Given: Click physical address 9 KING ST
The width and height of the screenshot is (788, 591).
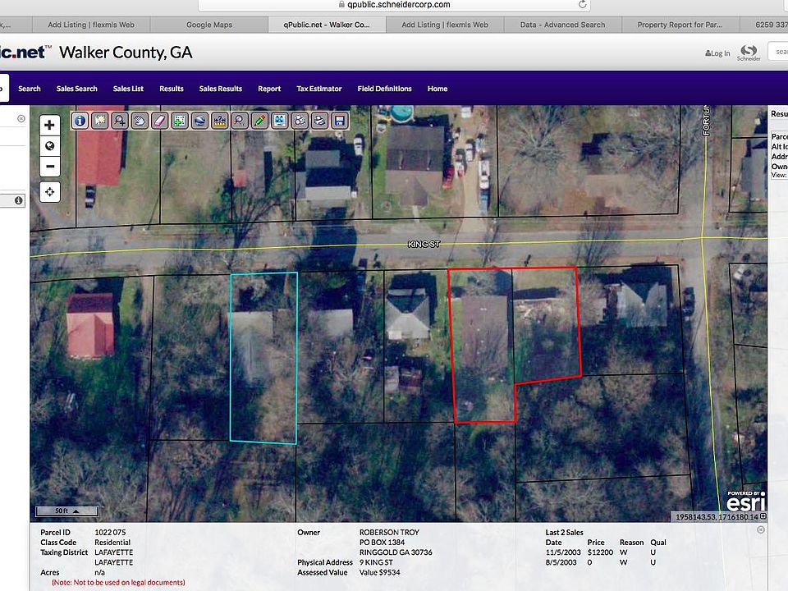Looking at the screenshot, I should (x=376, y=562).
